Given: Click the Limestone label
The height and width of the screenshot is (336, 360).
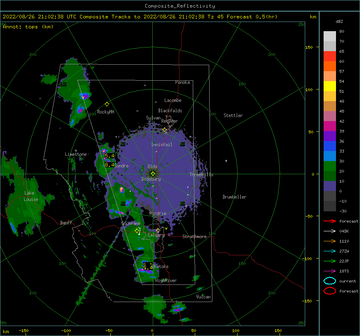Looking at the screenshot, I should [76, 154].
